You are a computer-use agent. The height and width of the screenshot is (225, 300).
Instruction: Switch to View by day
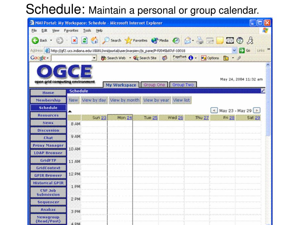coord(94,100)
